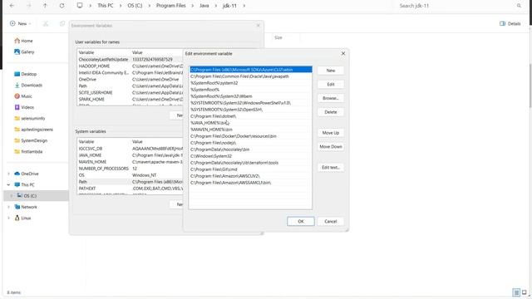Open Gallery in the sidebar

24,51
